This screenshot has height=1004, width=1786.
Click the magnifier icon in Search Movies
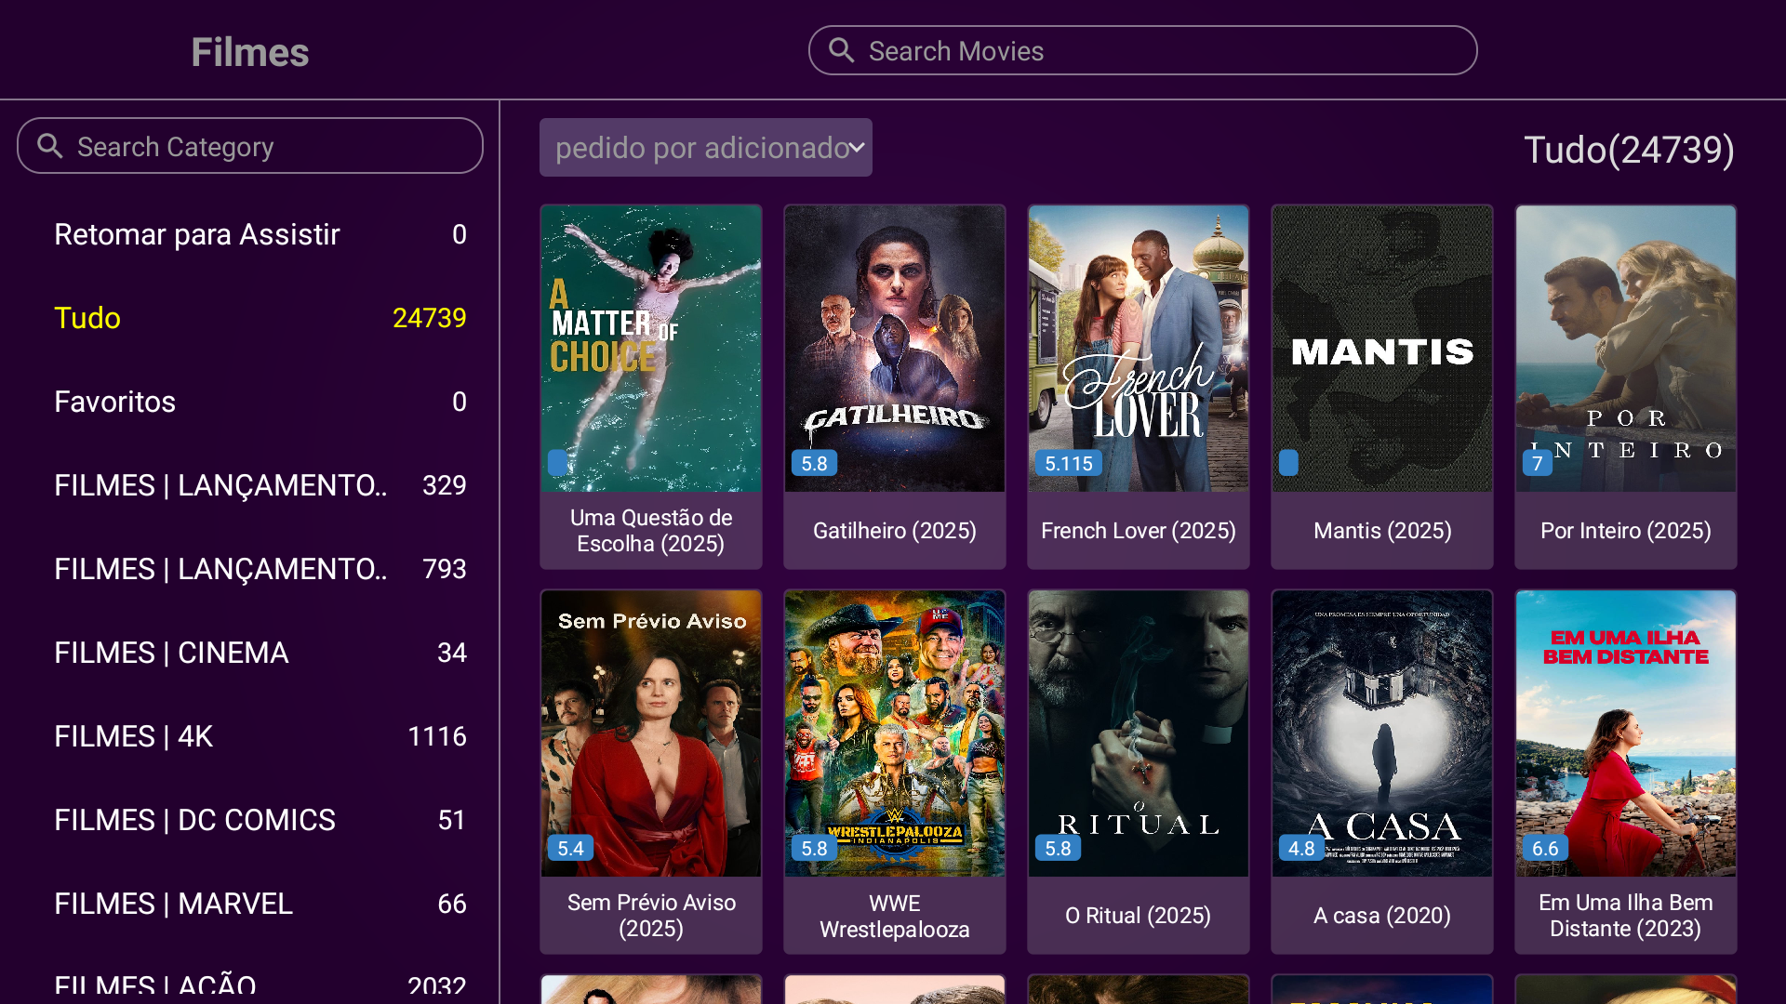click(841, 51)
